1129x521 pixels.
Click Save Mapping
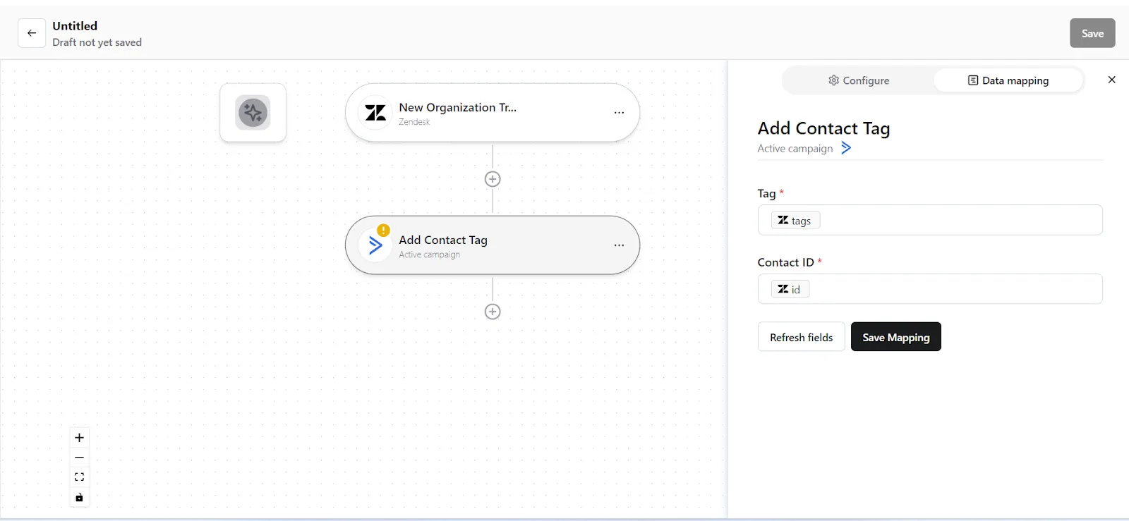pos(895,337)
